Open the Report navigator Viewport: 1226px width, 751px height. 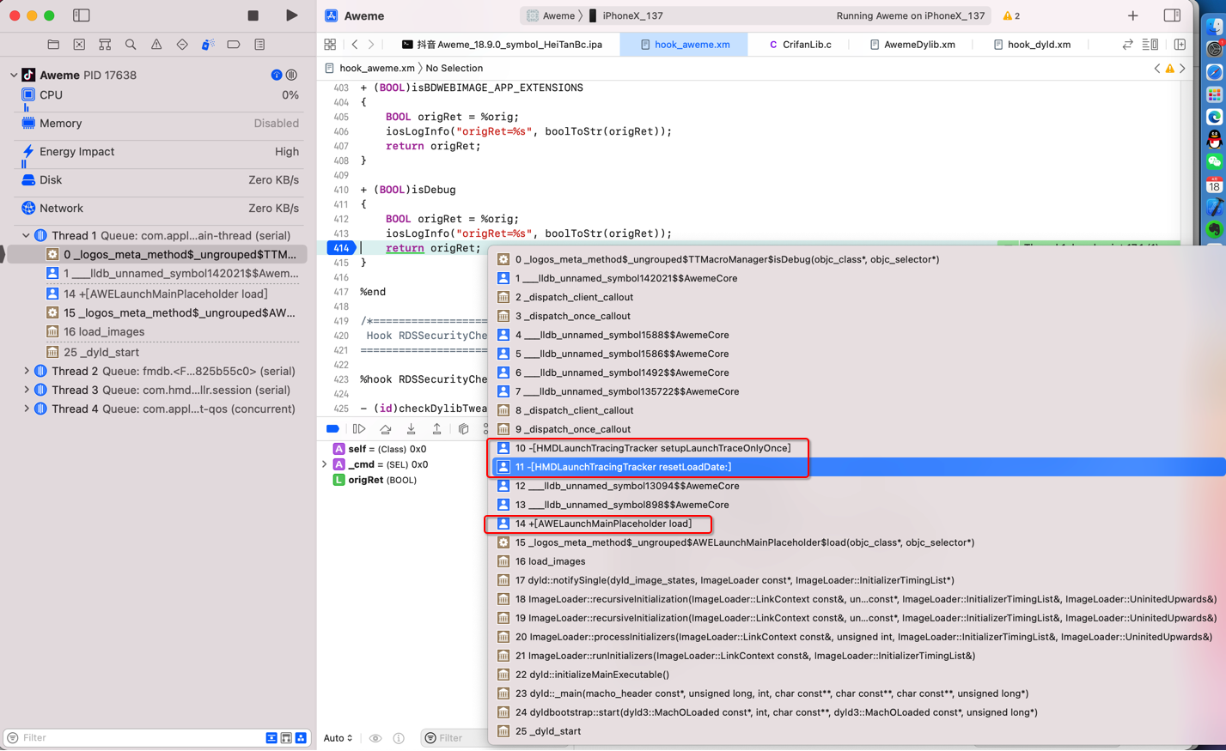click(259, 45)
